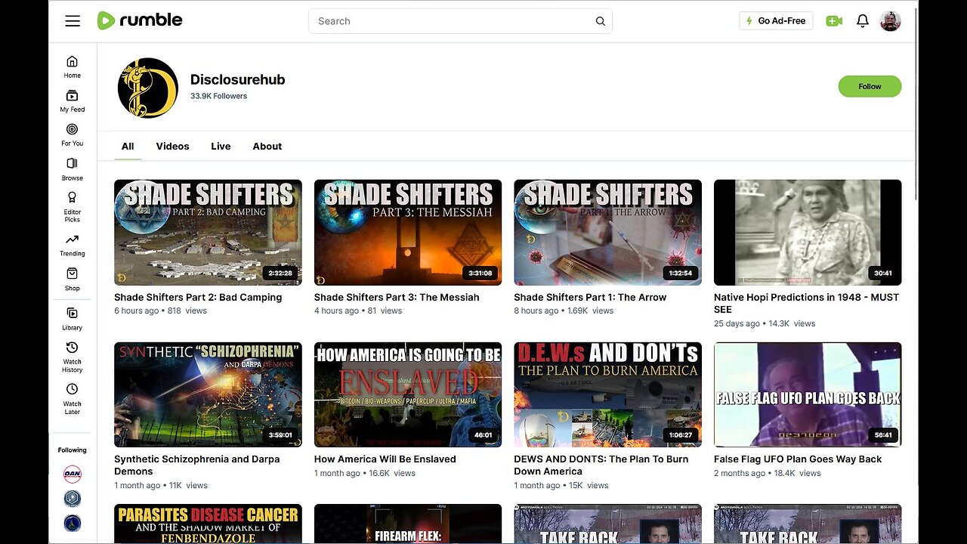Image resolution: width=967 pixels, height=544 pixels.
Task: Open My Feed in the sidebar
Action: pos(73,100)
